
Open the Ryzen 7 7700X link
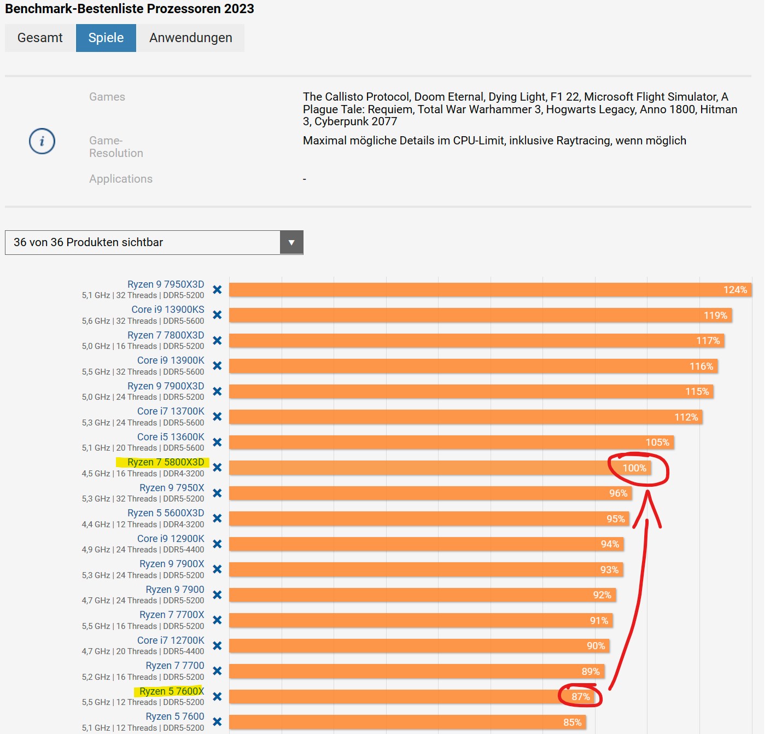[172, 615]
